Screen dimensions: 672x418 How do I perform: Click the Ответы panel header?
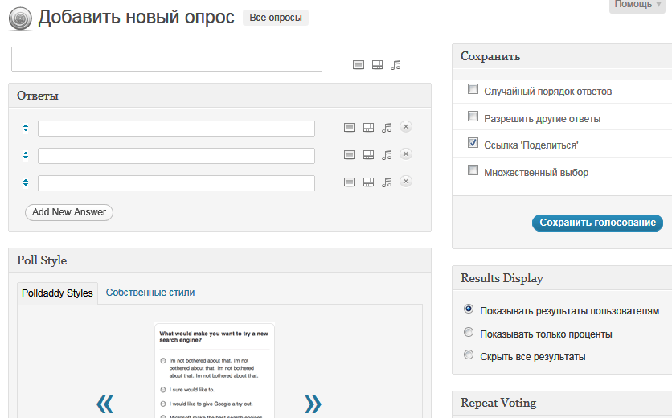point(220,96)
